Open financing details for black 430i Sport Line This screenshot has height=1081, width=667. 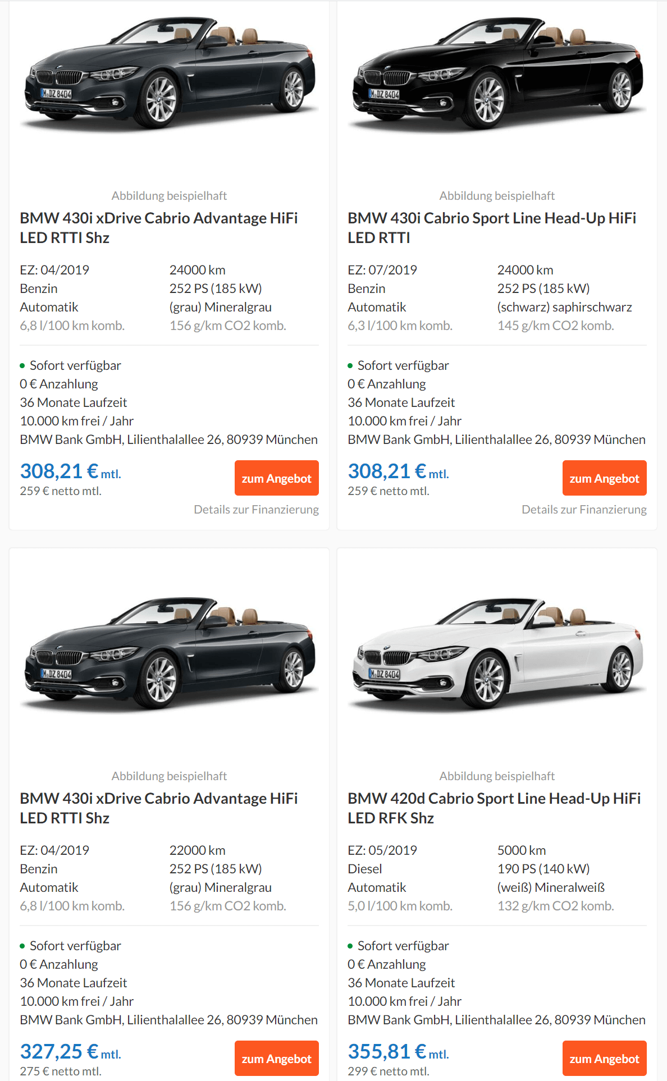pos(584,510)
